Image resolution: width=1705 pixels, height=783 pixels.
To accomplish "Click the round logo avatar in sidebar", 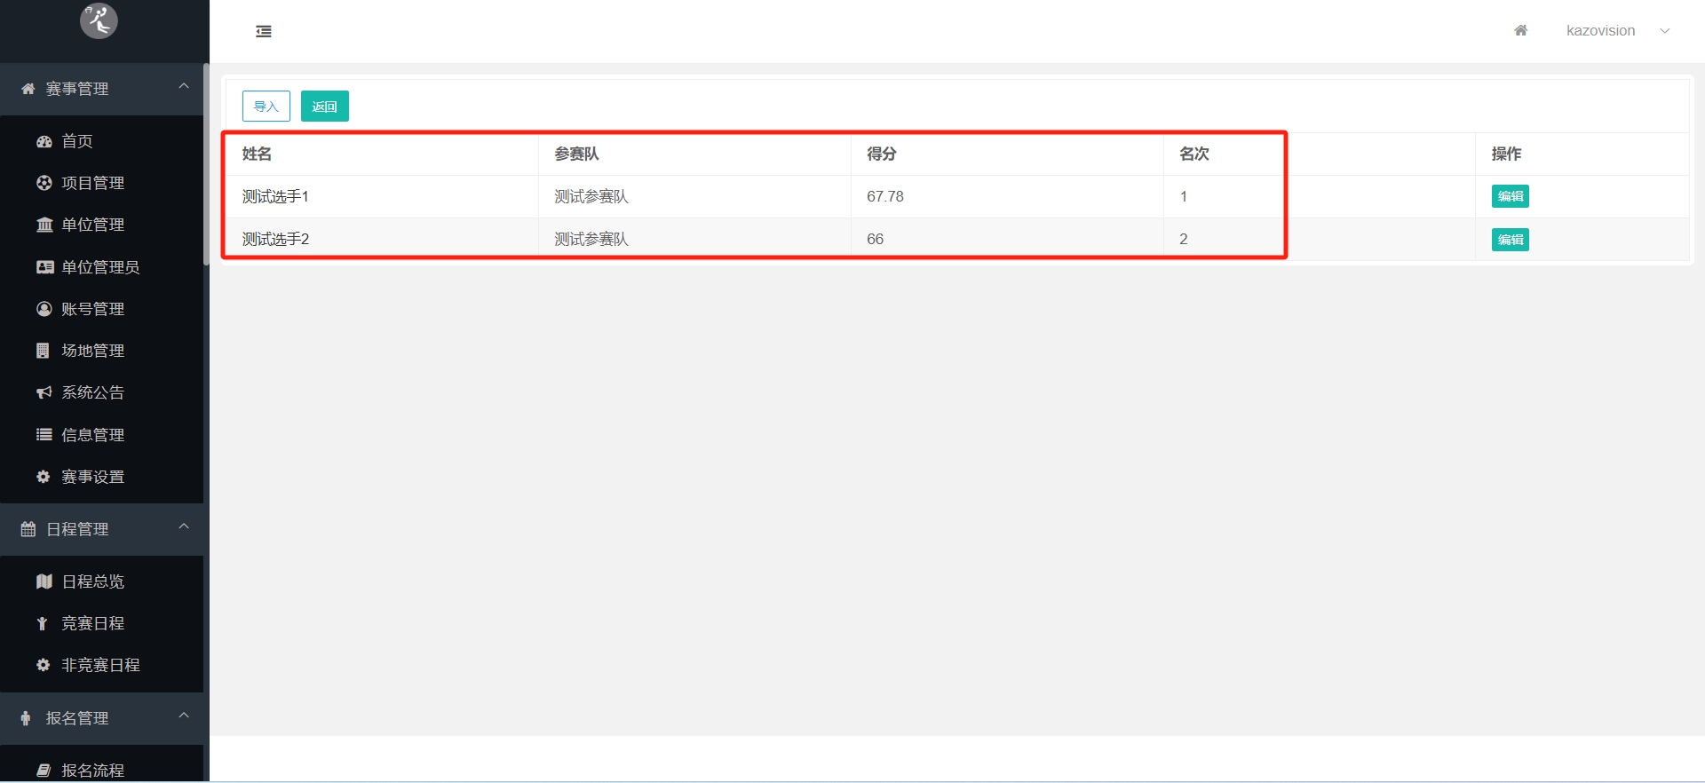I will [99, 20].
